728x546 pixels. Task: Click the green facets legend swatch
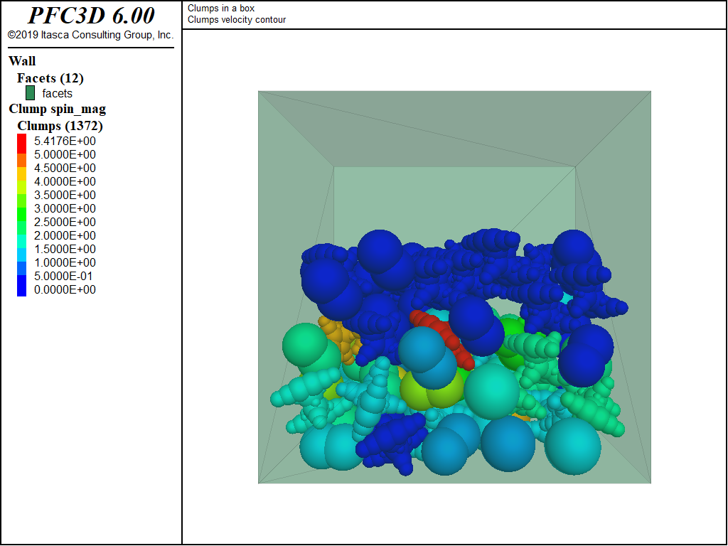[x=29, y=93]
